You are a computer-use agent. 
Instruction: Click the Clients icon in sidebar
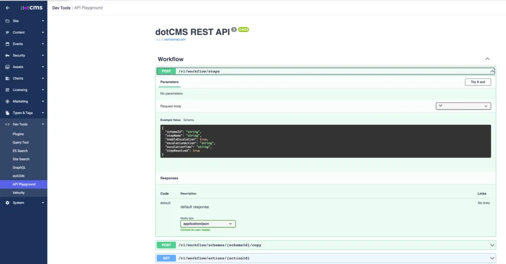coord(7,78)
